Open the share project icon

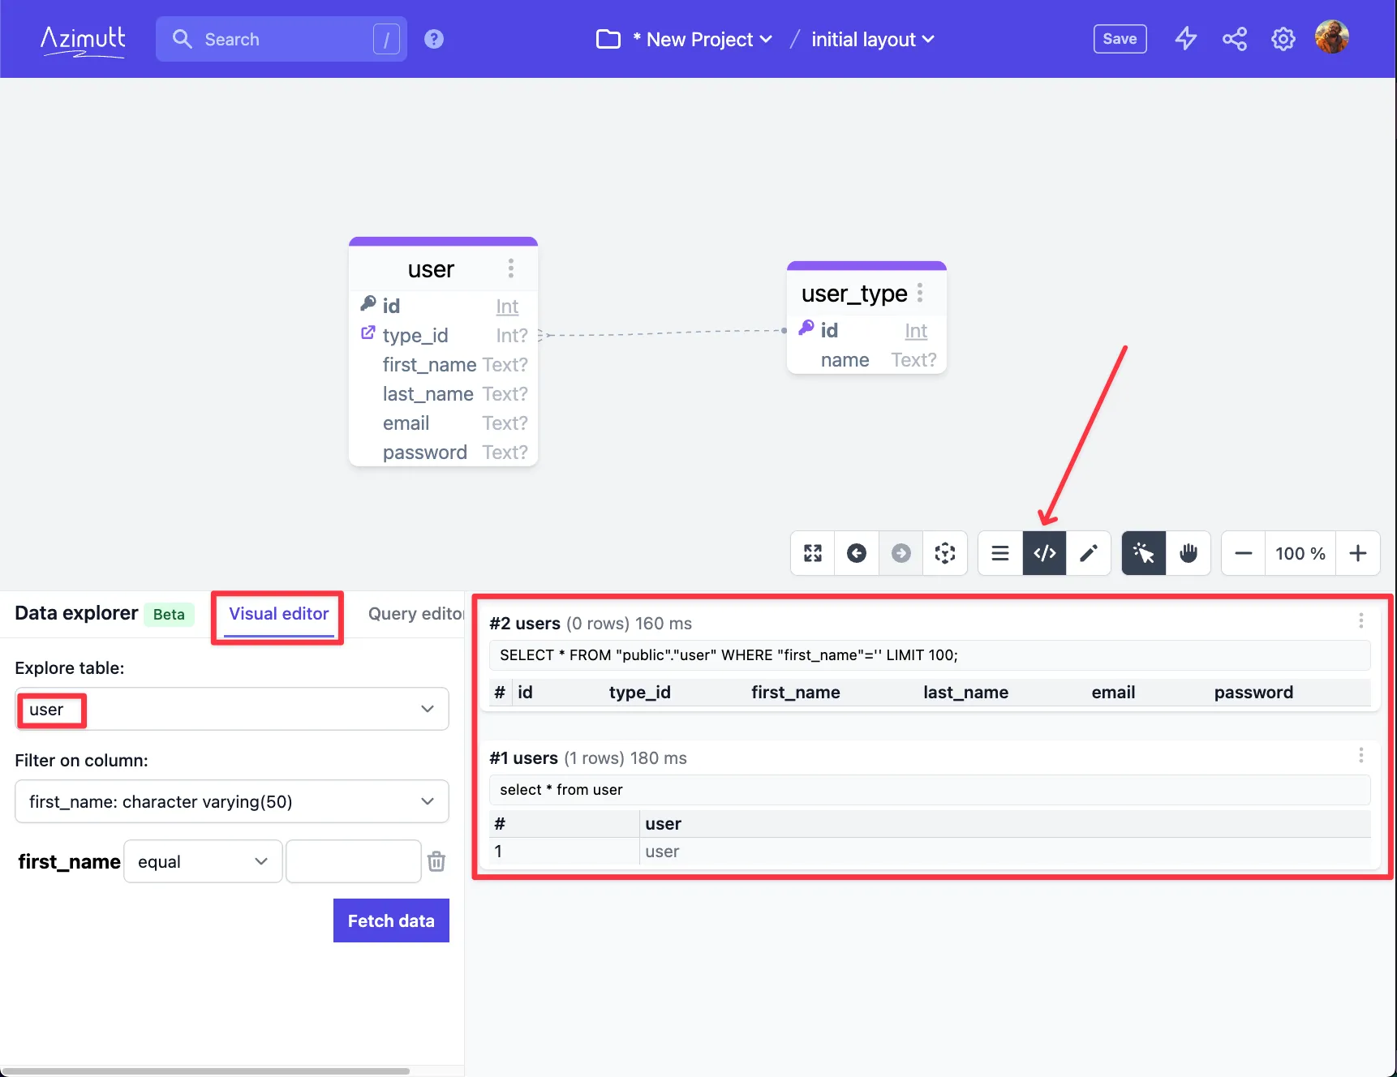pyautogui.click(x=1235, y=39)
